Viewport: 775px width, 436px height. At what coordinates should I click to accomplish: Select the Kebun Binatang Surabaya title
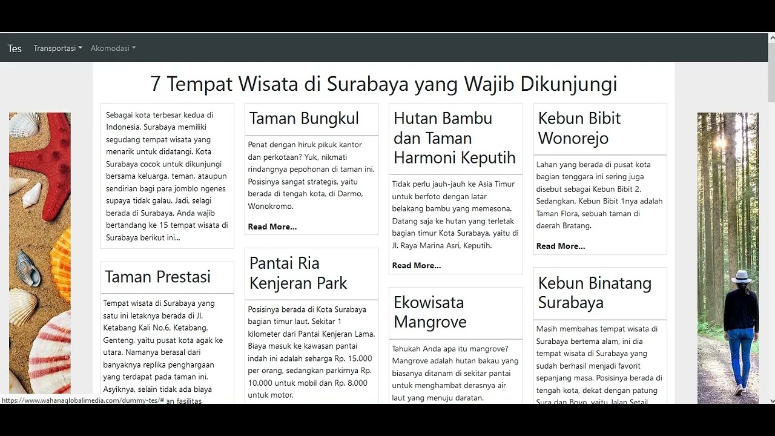coord(595,292)
